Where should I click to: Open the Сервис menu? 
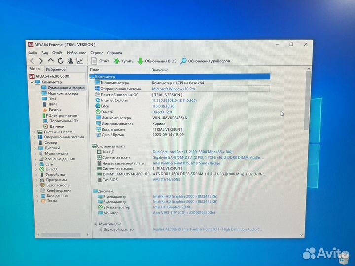(x=97, y=53)
